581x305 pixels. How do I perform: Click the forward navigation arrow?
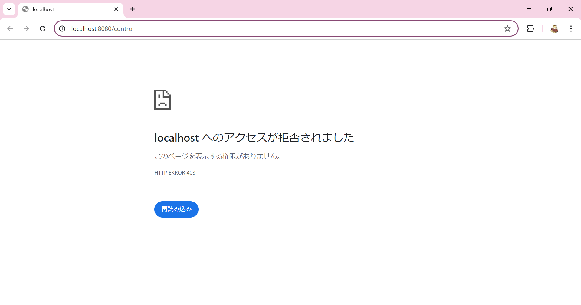[26, 28]
